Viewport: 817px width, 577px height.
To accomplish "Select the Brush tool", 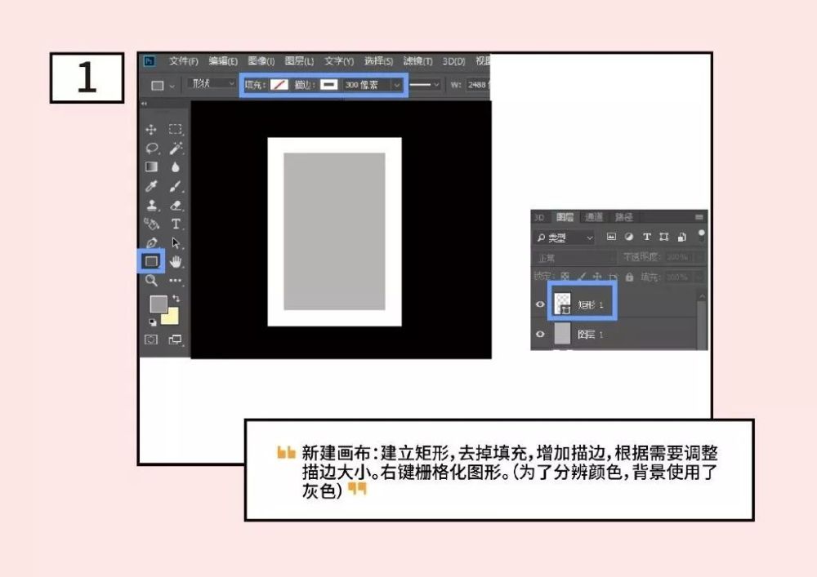I will [x=176, y=186].
